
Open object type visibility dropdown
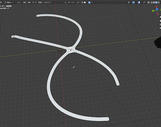tap(129, 2)
